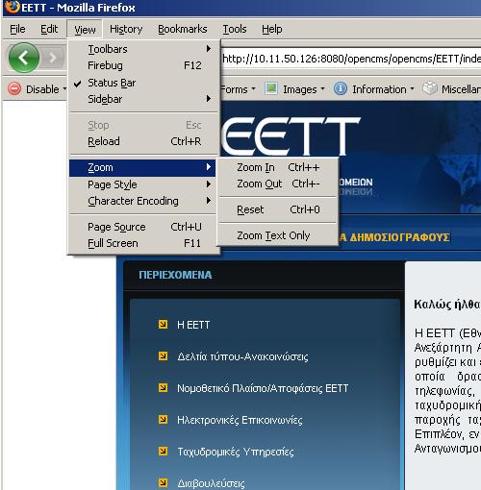Viewport: 481px width, 490px height.
Task: Click the arrow icon beside Ταχυδρομικές Υπηρεσίες
Action: [163, 451]
